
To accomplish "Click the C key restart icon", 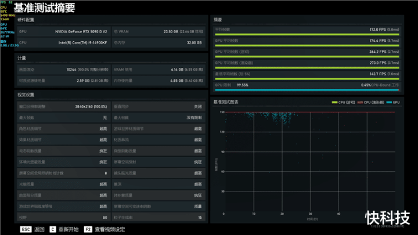I will pos(53,229).
